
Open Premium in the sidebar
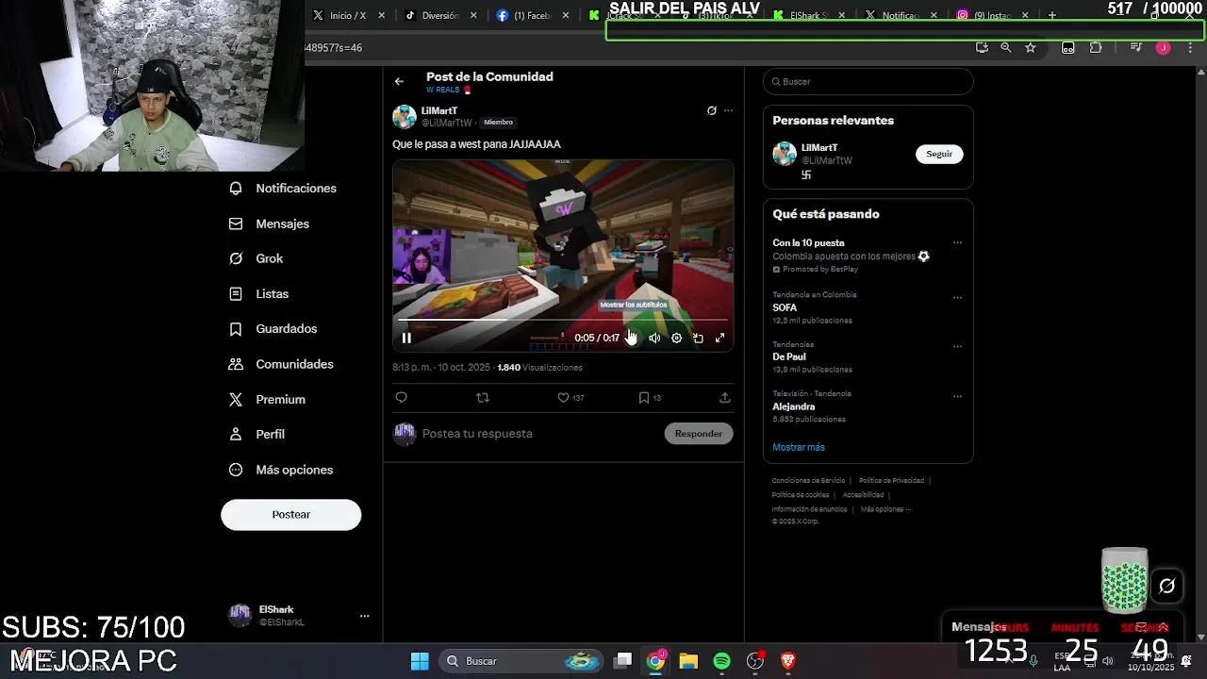pyautogui.click(x=268, y=400)
